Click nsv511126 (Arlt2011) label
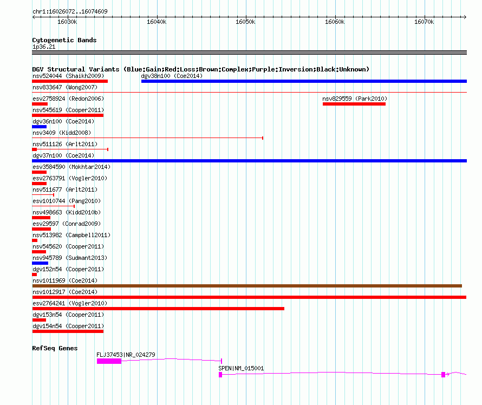Image resolution: width=482 pixels, height=405 pixels. click(x=65, y=144)
